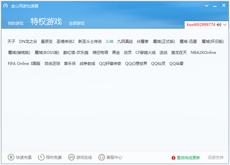Viewport: 230px width, 165px height.
Task: Select the game 圣境传说2
Action: pyautogui.click(x=65, y=42)
